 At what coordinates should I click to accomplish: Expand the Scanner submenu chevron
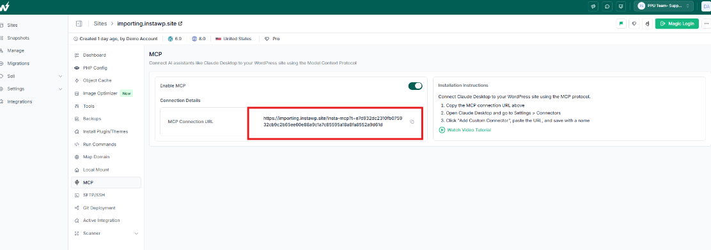(x=136, y=233)
